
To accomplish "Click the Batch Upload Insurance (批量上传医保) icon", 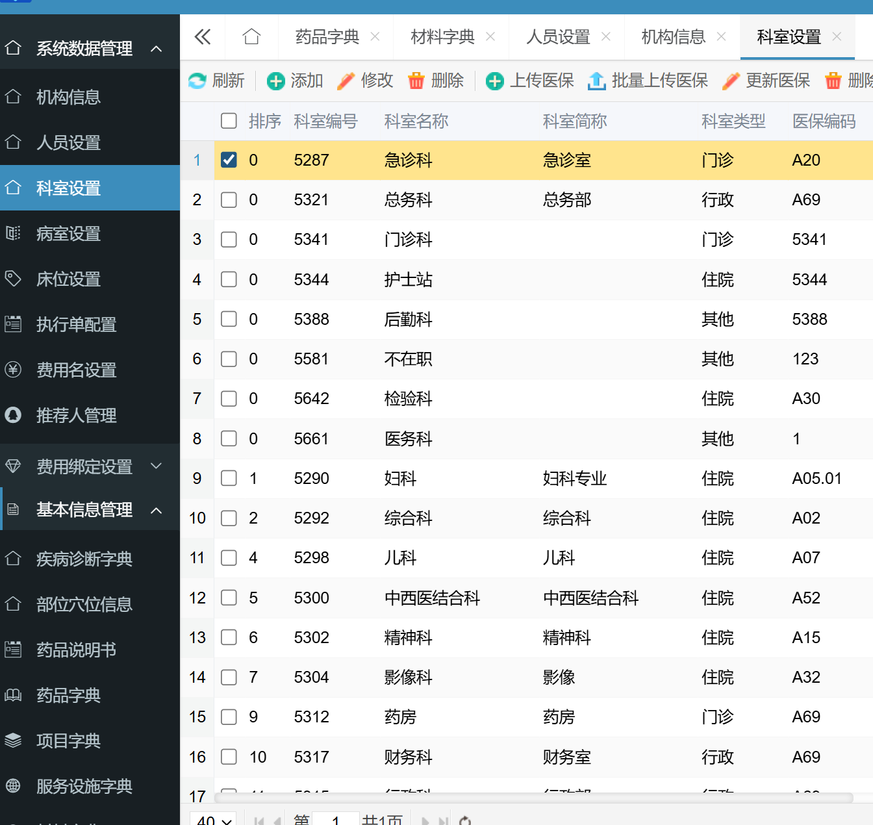I will [596, 81].
